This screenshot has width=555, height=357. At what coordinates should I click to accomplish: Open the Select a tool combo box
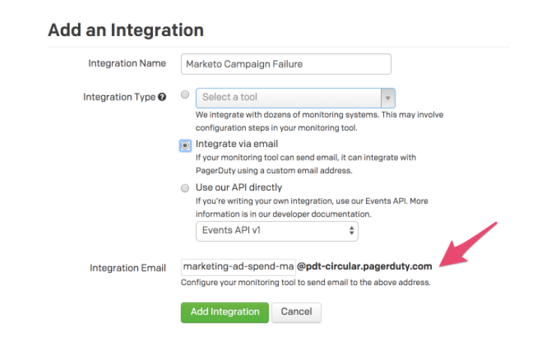coord(289,97)
